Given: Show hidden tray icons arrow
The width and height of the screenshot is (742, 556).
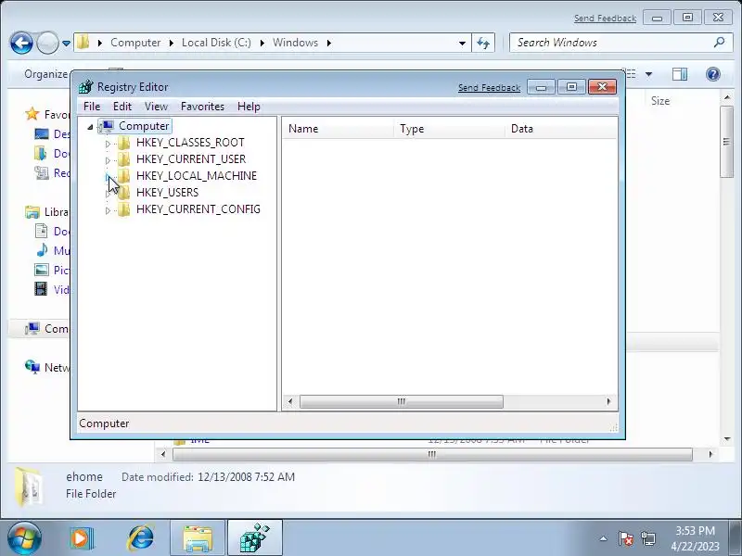Looking at the screenshot, I should (x=604, y=538).
